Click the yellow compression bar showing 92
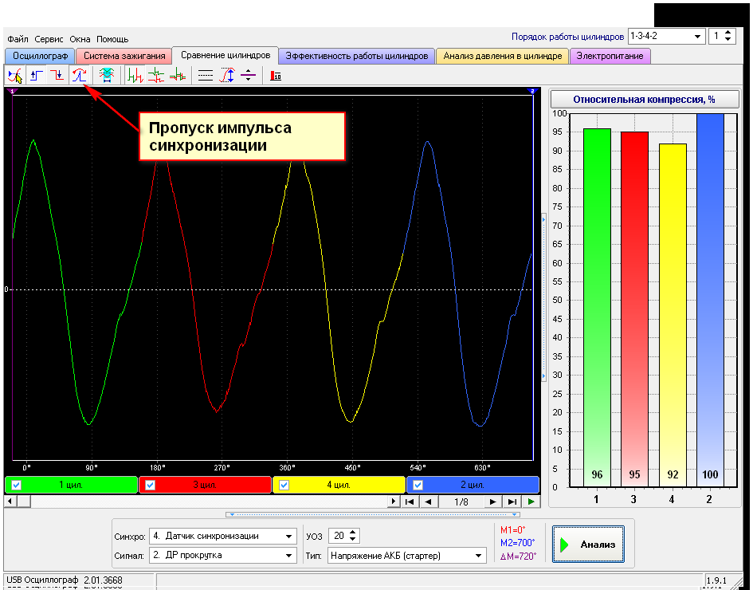This screenshot has height=590, width=753. point(673,315)
